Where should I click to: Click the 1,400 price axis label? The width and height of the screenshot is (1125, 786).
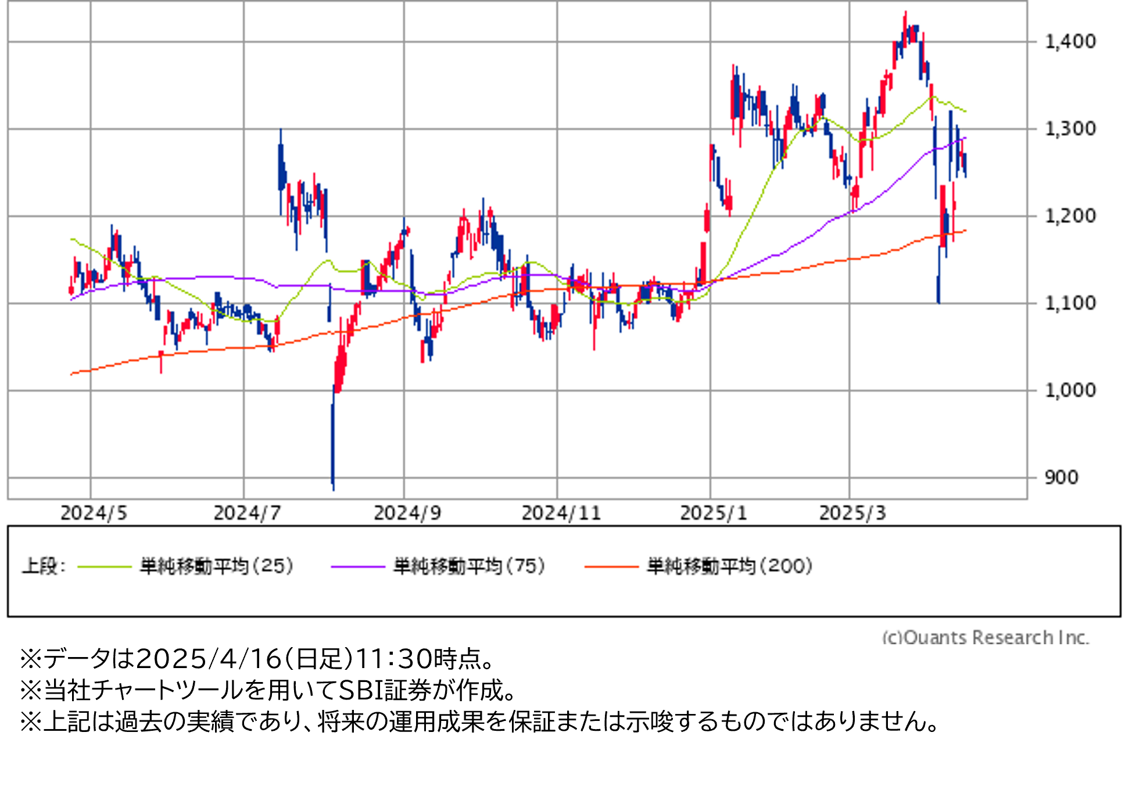1070,41
